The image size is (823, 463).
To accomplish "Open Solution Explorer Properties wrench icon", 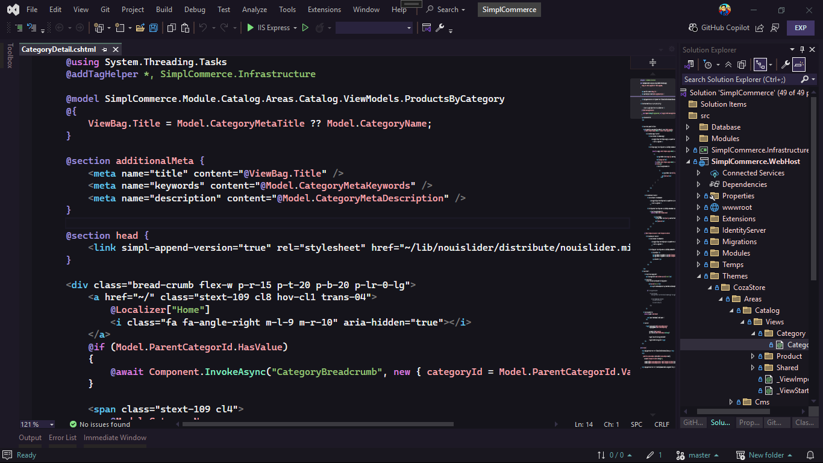I will pyautogui.click(x=785, y=65).
